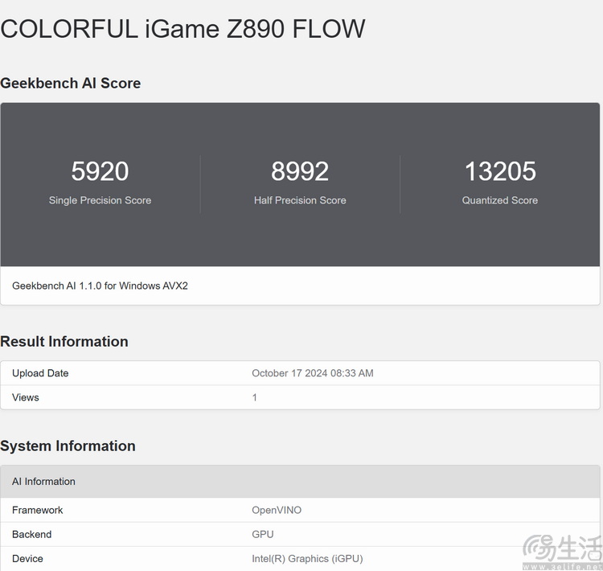The image size is (603, 571).
Task: Select the 13205 quantized value
Action: tap(500, 171)
